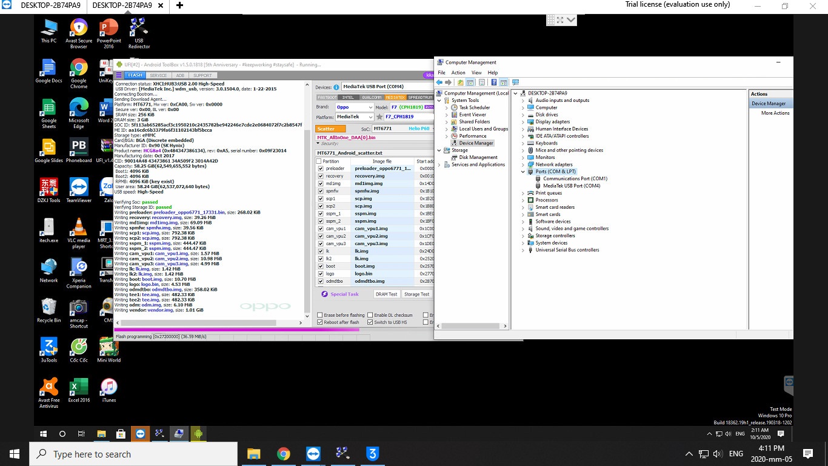The image size is (828, 466).
Task: Open Recycle Bin on the desktop
Action: pos(49,311)
